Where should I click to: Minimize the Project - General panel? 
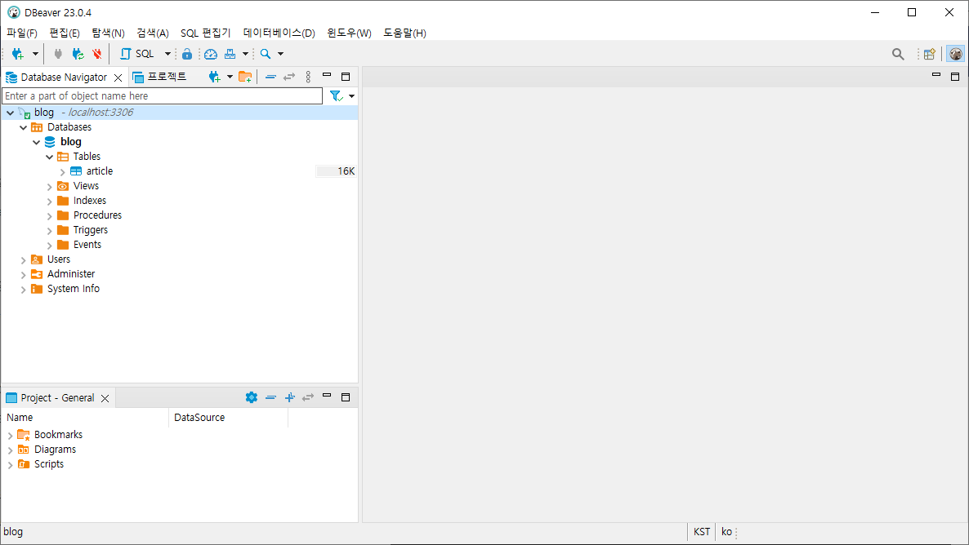327,396
